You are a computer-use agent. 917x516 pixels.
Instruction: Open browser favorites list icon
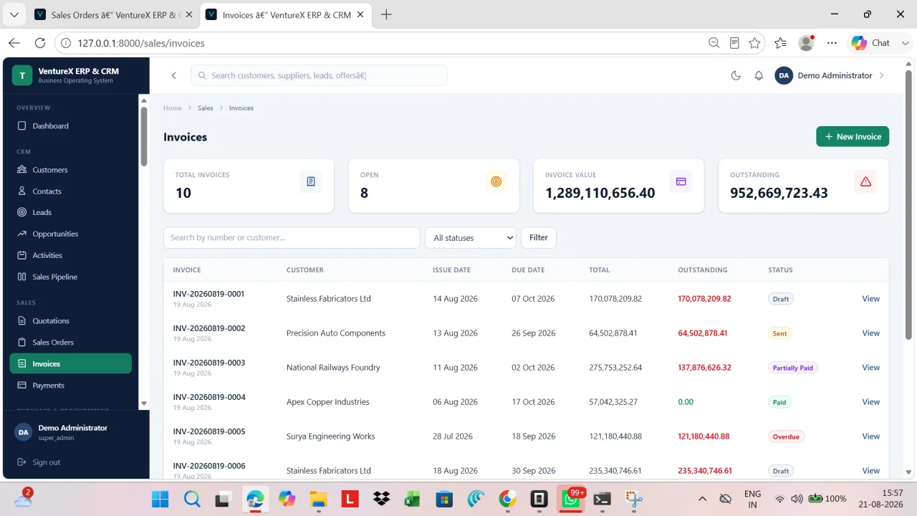pyautogui.click(x=780, y=43)
